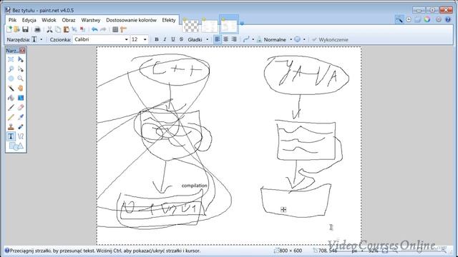Screen dimensions: 458x257
Task: Toggle Strikethrough text formatting
Action: coord(181,39)
